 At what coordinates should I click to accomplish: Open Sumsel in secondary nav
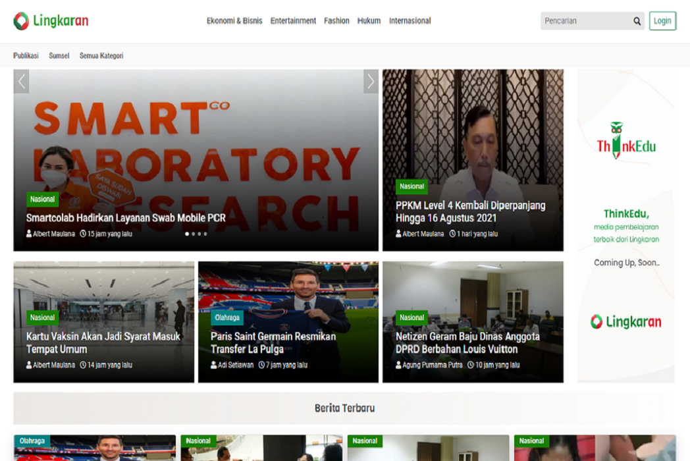(x=59, y=55)
